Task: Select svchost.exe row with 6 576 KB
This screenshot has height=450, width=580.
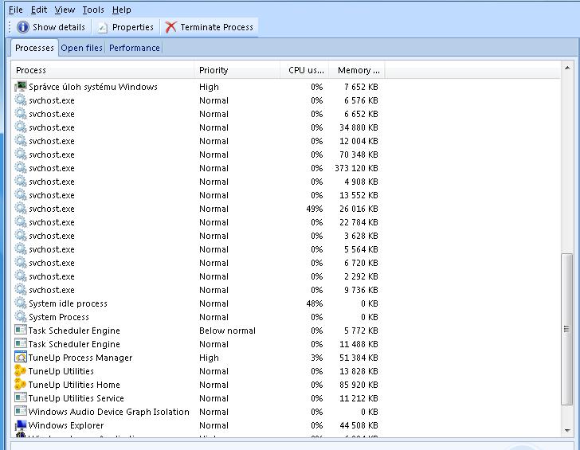Action: [x=198, y=100]
